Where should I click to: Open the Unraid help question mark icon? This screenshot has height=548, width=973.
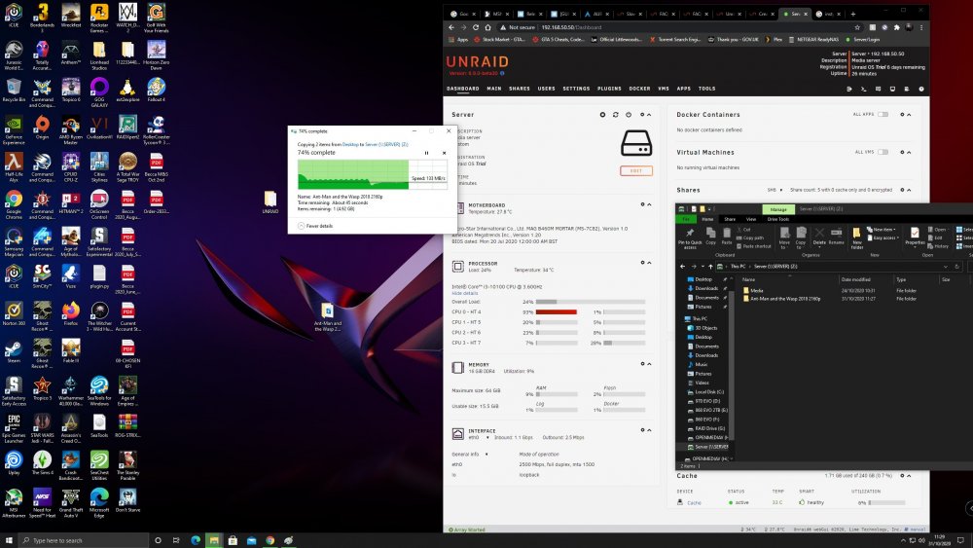(x=921, y=89)
